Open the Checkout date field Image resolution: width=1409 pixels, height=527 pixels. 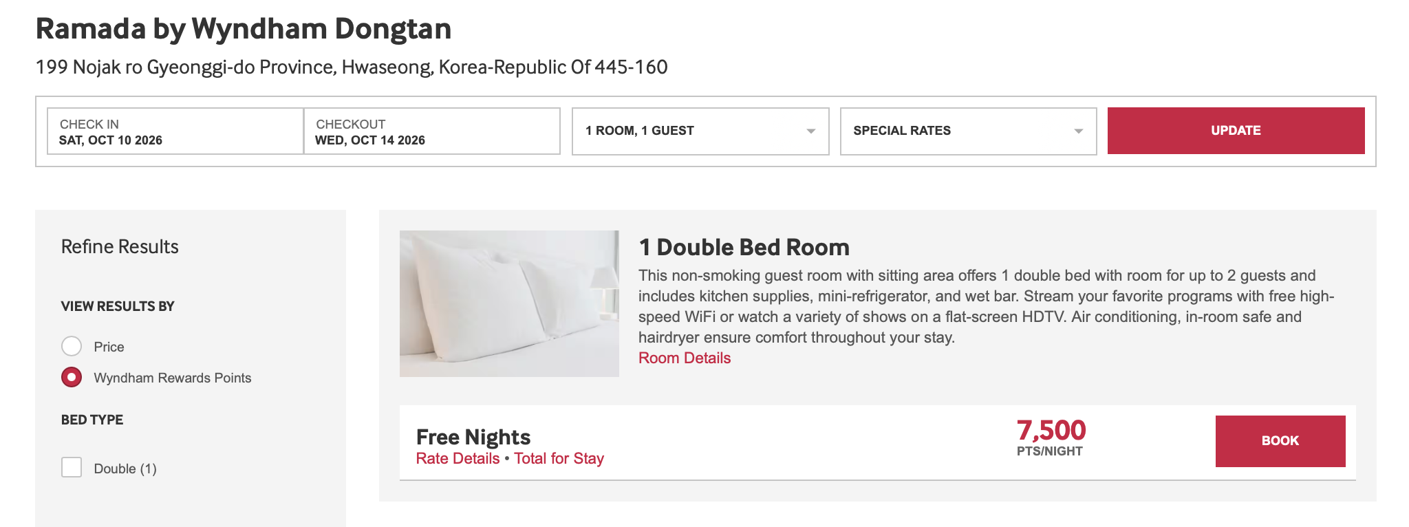431,131
